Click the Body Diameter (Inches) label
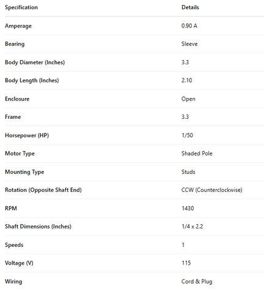Screen dimensions: 264x294 click(35, 62)
